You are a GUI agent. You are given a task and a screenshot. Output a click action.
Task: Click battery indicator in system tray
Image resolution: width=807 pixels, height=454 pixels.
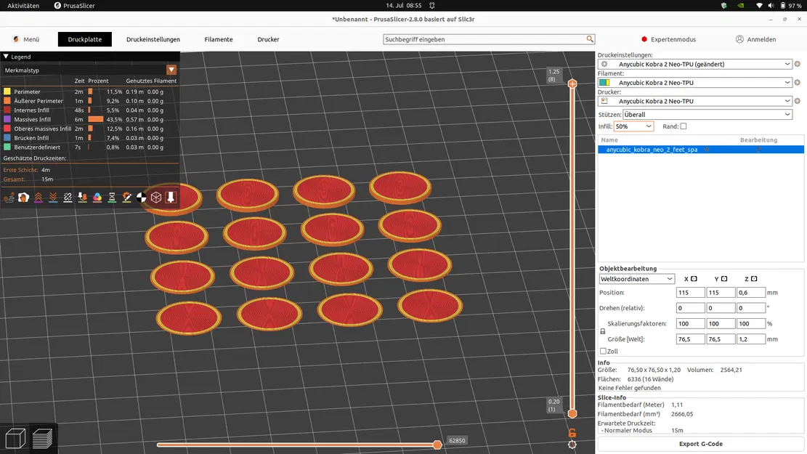791,6
